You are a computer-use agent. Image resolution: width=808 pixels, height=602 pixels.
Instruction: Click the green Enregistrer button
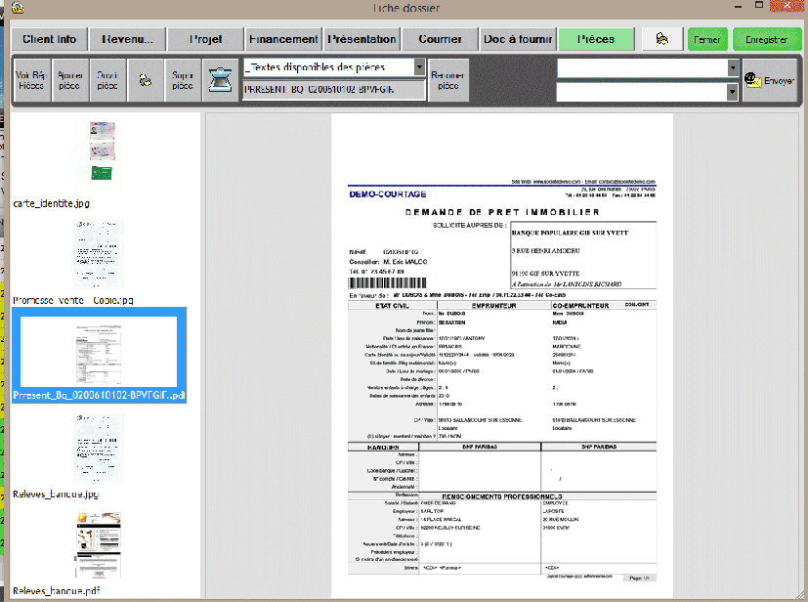(x=766, y=39)
